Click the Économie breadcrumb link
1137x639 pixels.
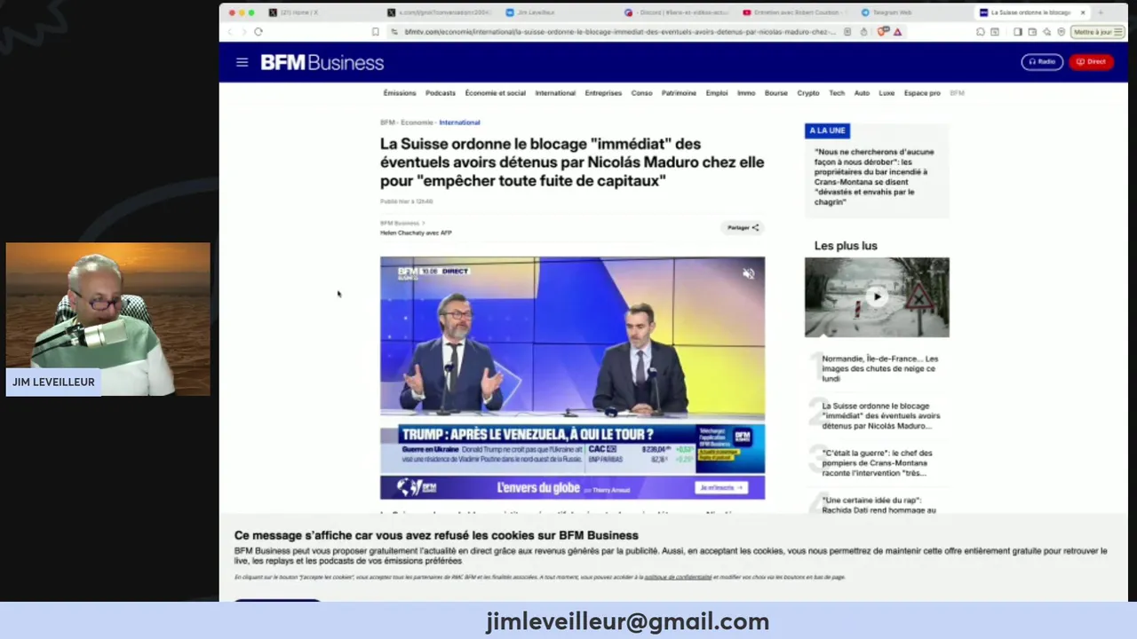coord(417,122)
